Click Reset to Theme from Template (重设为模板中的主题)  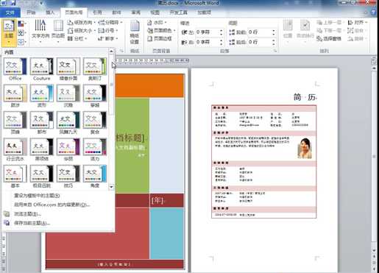click(x=37, y=196)
